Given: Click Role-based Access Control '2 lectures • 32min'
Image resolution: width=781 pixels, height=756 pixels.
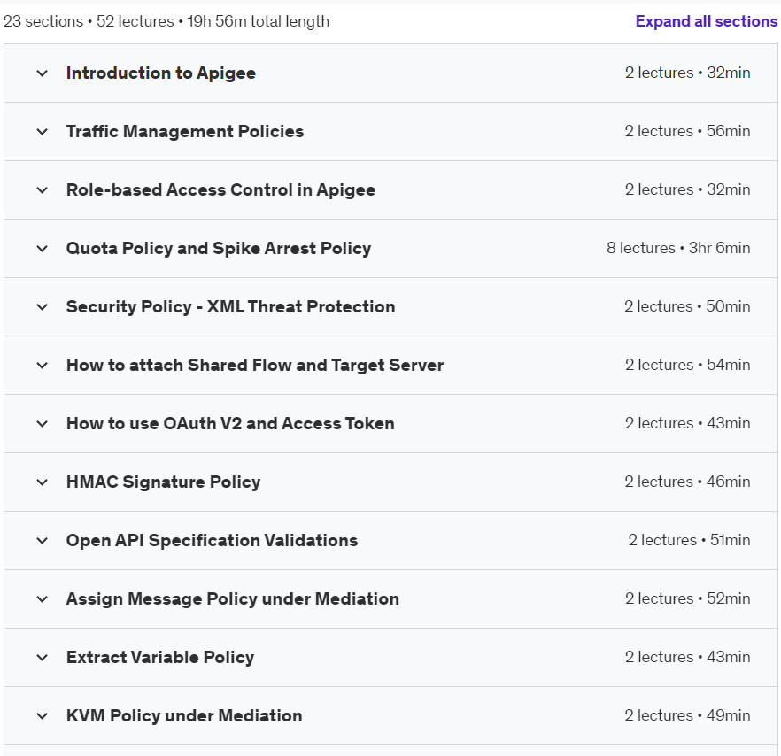Looking at the screenshot, I should tap(687, 189).
